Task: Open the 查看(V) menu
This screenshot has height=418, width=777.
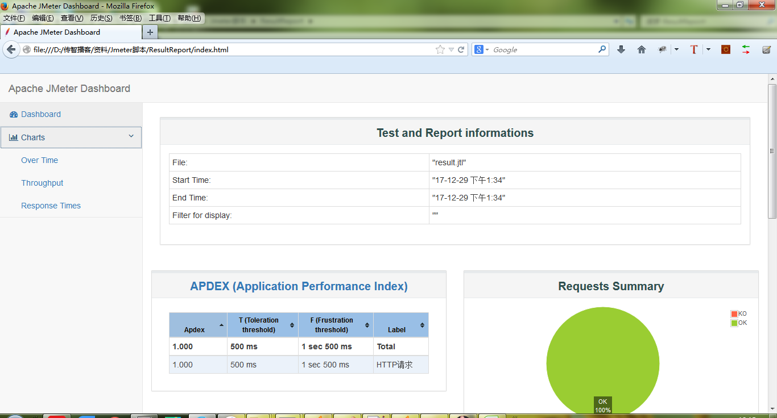Action: click(x=72, y=18)
